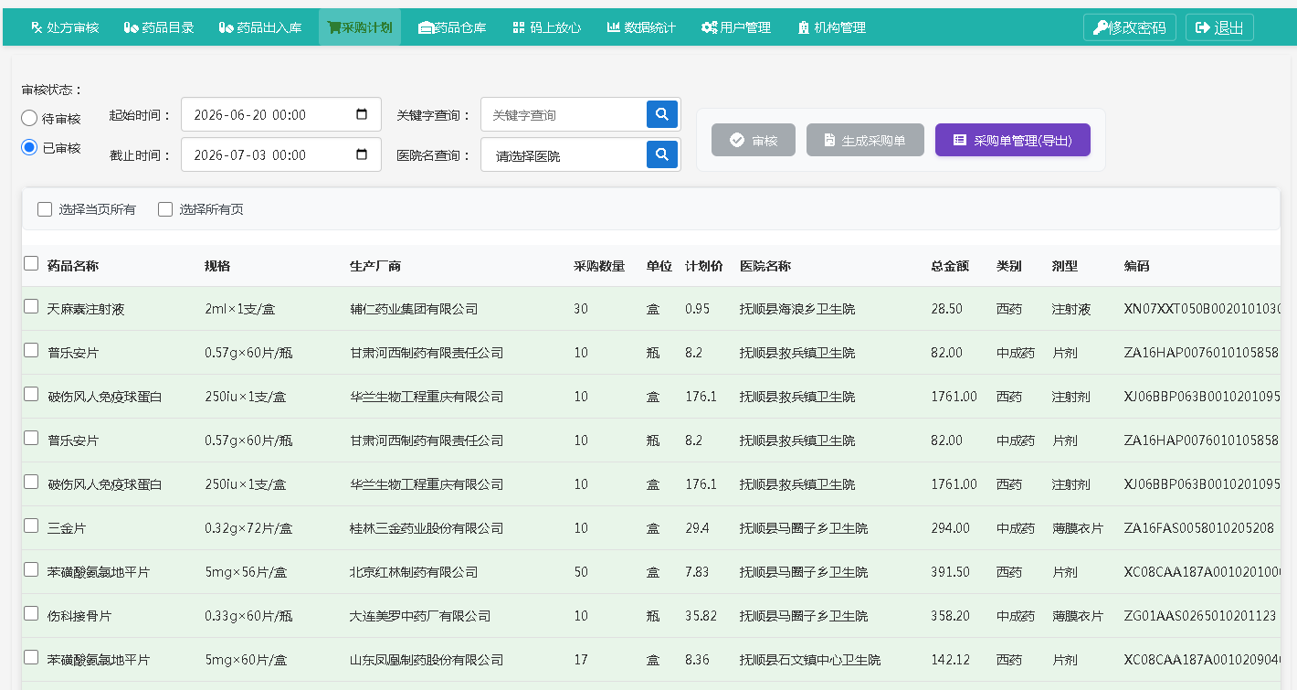This screenshot has width=1297, height=690.
Task: Click the total amount 391.50 cell
Action: coord(950,572)
